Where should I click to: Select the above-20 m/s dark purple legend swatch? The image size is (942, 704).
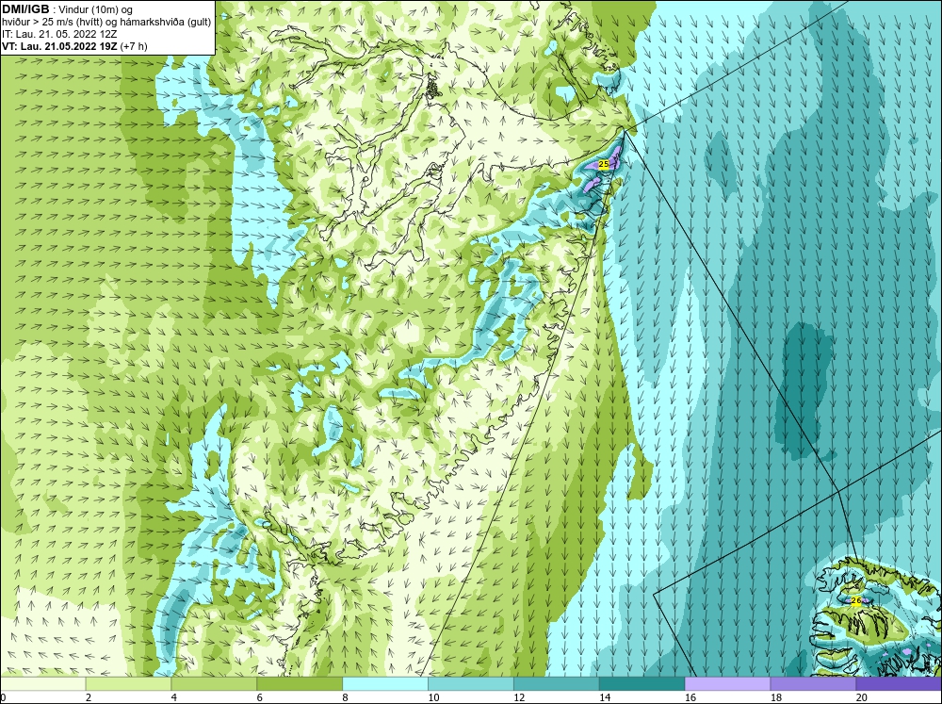point(900,683)
